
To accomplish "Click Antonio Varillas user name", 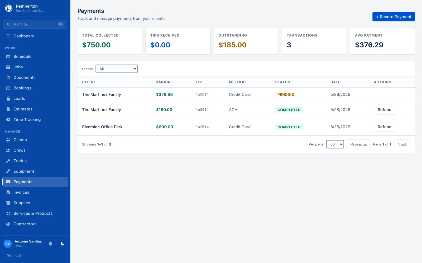I will pos(28,241).
